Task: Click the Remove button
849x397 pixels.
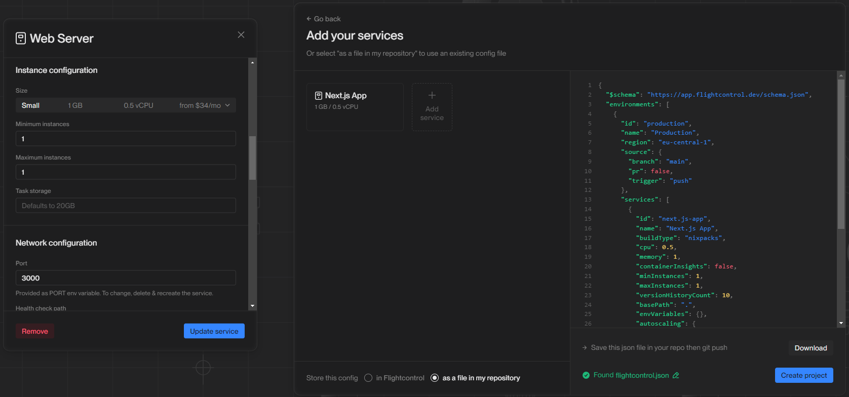Action: 35,331
